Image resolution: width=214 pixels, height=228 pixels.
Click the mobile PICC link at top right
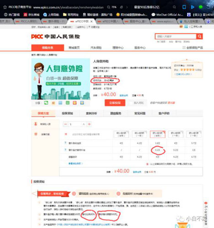pyautogui.click(x=197, y=26)
